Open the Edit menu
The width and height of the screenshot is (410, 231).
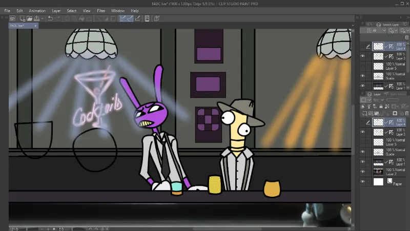point(19,11)
